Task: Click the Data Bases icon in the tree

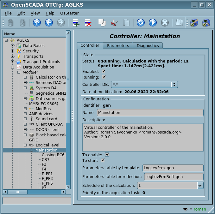Action: click(x=19, y=46)
